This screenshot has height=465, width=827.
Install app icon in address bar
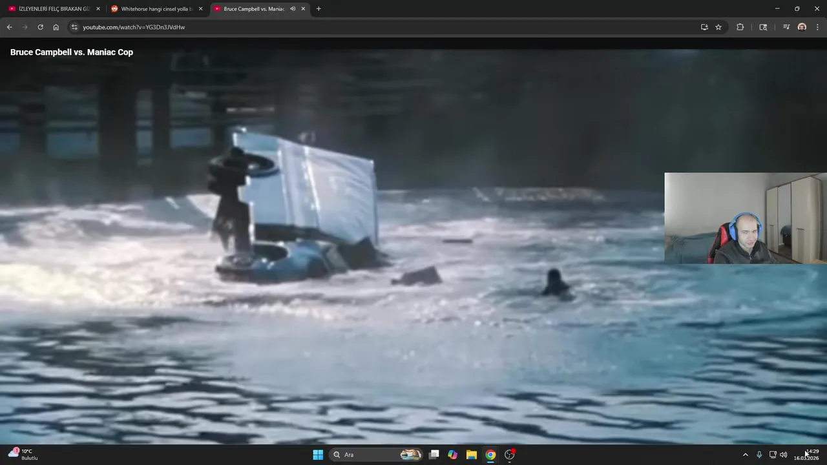point(704,27)
